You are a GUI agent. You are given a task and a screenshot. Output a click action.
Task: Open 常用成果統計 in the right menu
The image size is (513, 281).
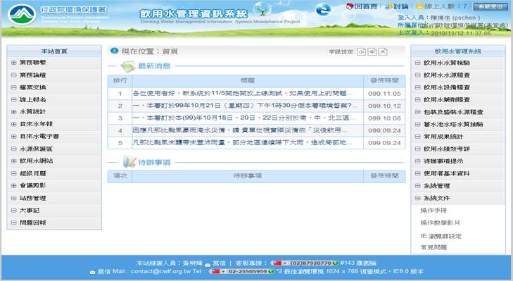point(443,137)
